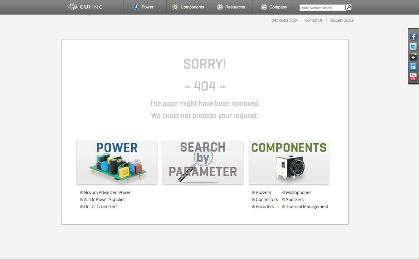Open the Novum Advanced Power link
The width and height of the screenshot is (419, 260).
click(107, 192)
